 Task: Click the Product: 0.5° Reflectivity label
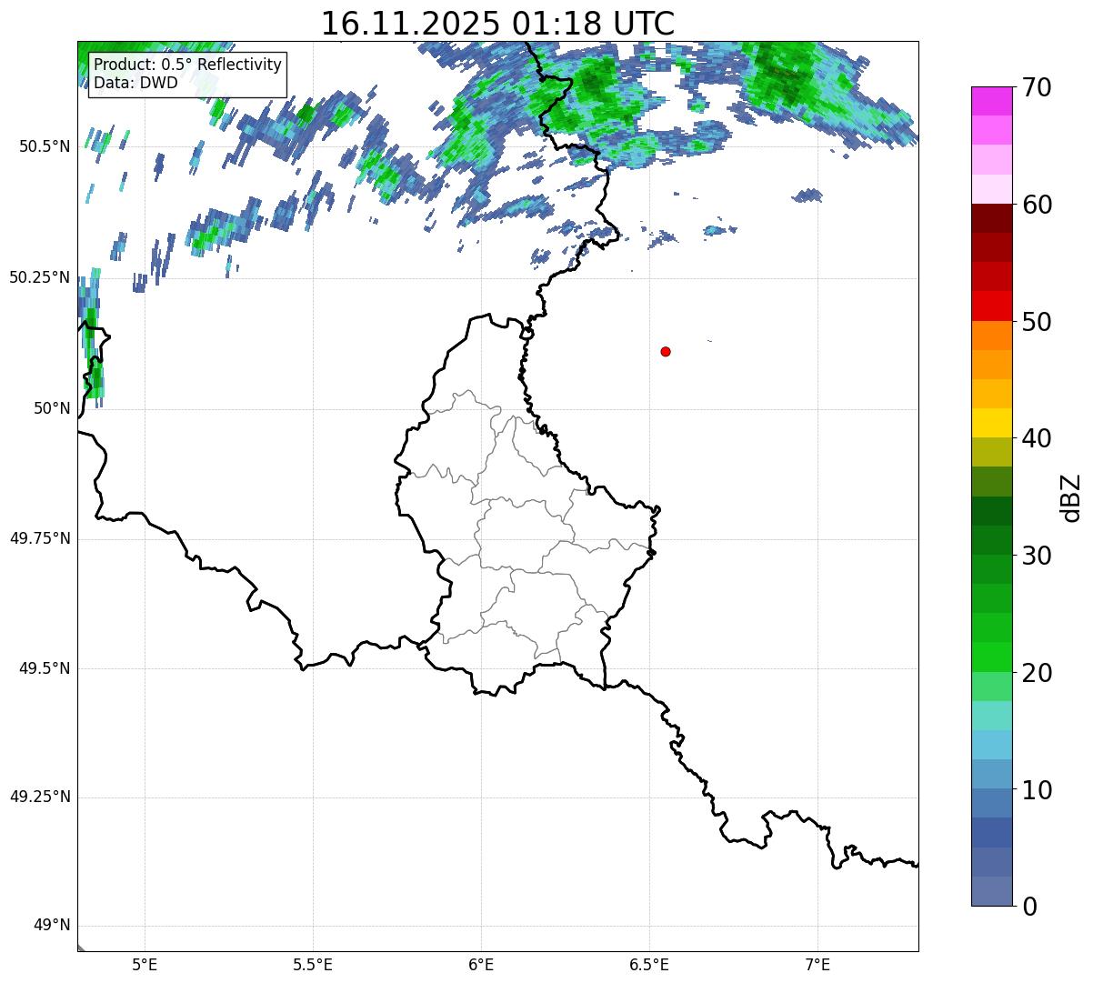(x=188, y=65)
